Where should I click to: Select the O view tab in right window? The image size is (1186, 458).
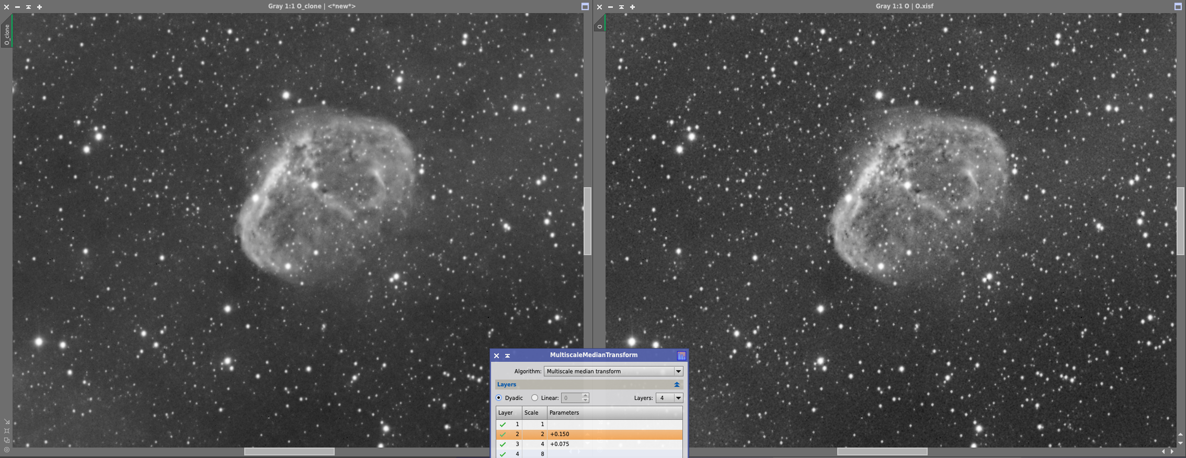point(600,26)
